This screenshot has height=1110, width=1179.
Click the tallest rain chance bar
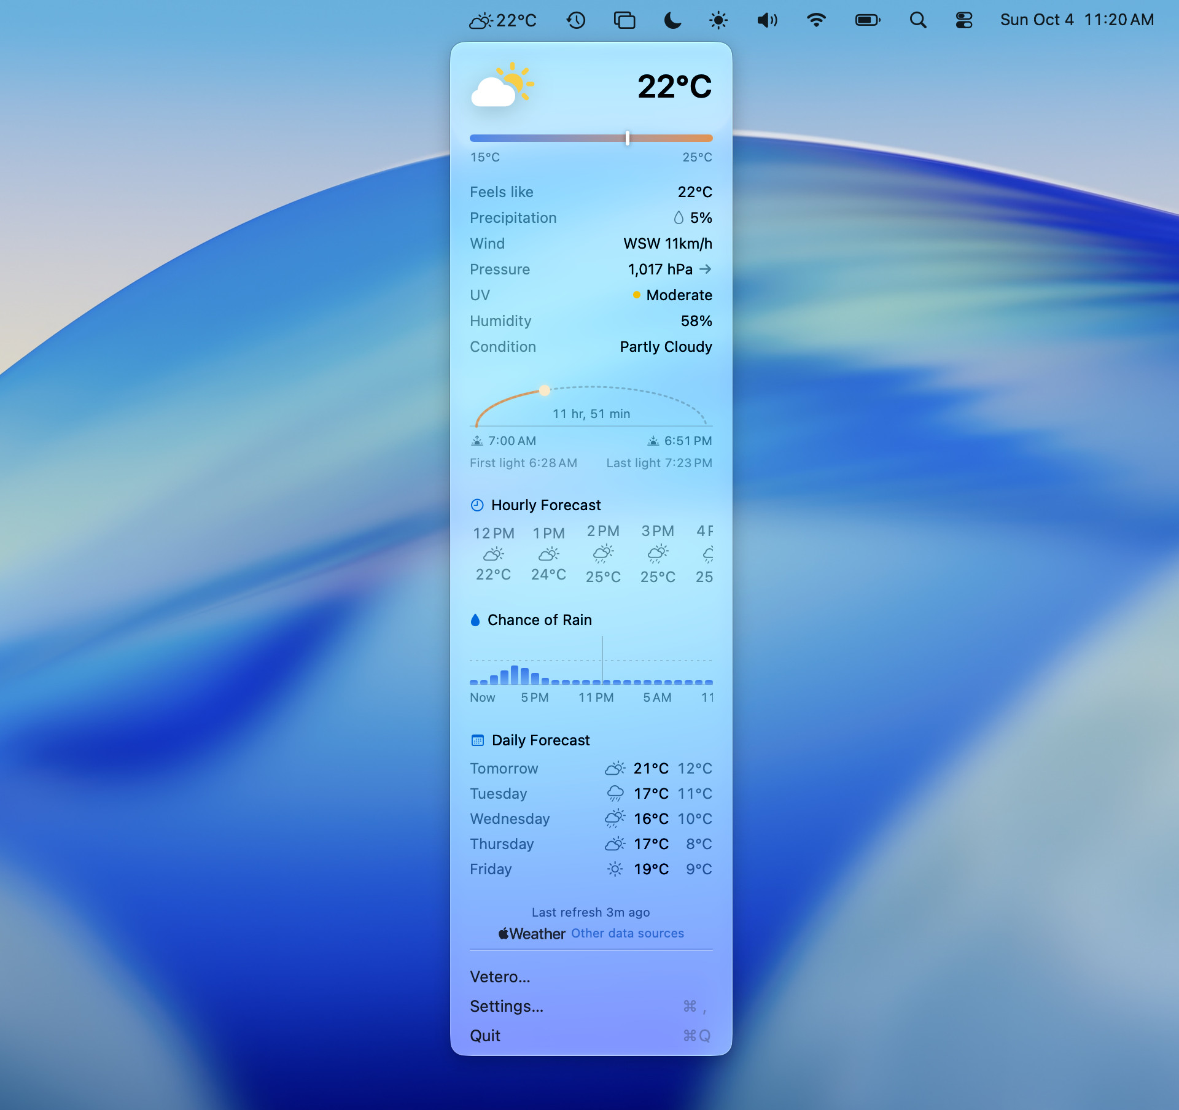click(515, 675)
